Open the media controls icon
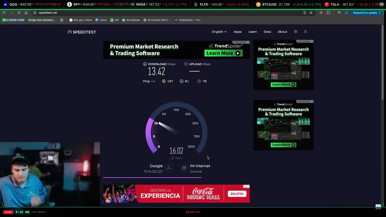This screenshot has height=217, width=386. tap(339, 13)
